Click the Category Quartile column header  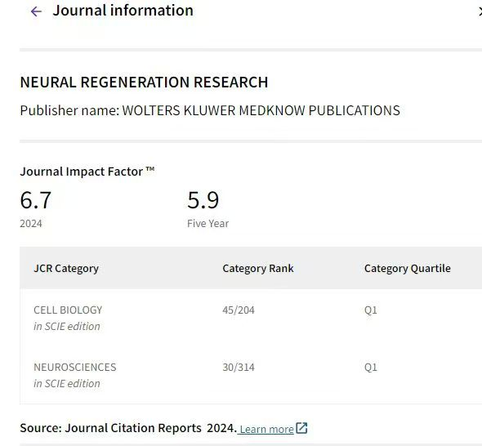tap(408, 269)
